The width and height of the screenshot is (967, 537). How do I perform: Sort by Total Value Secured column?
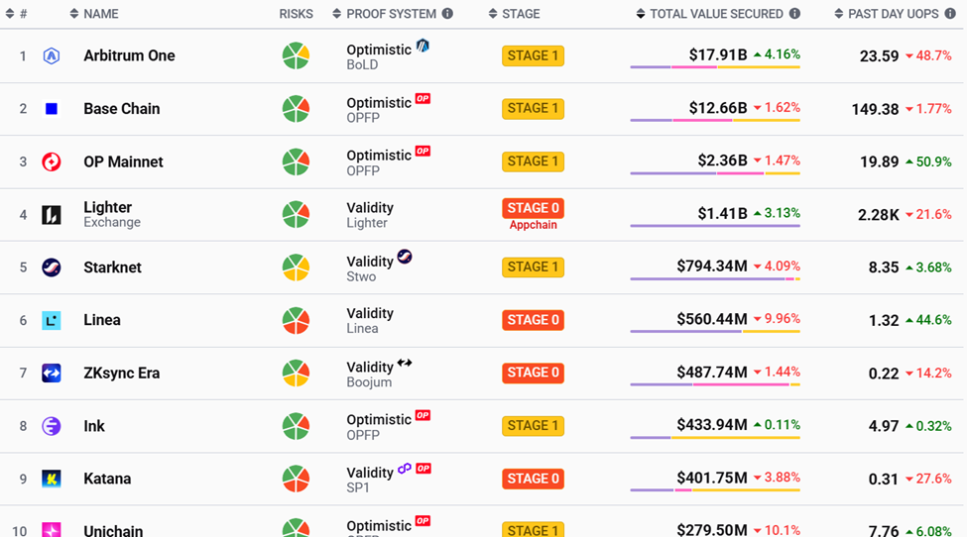pyautogui.click(x=716, y=14)
